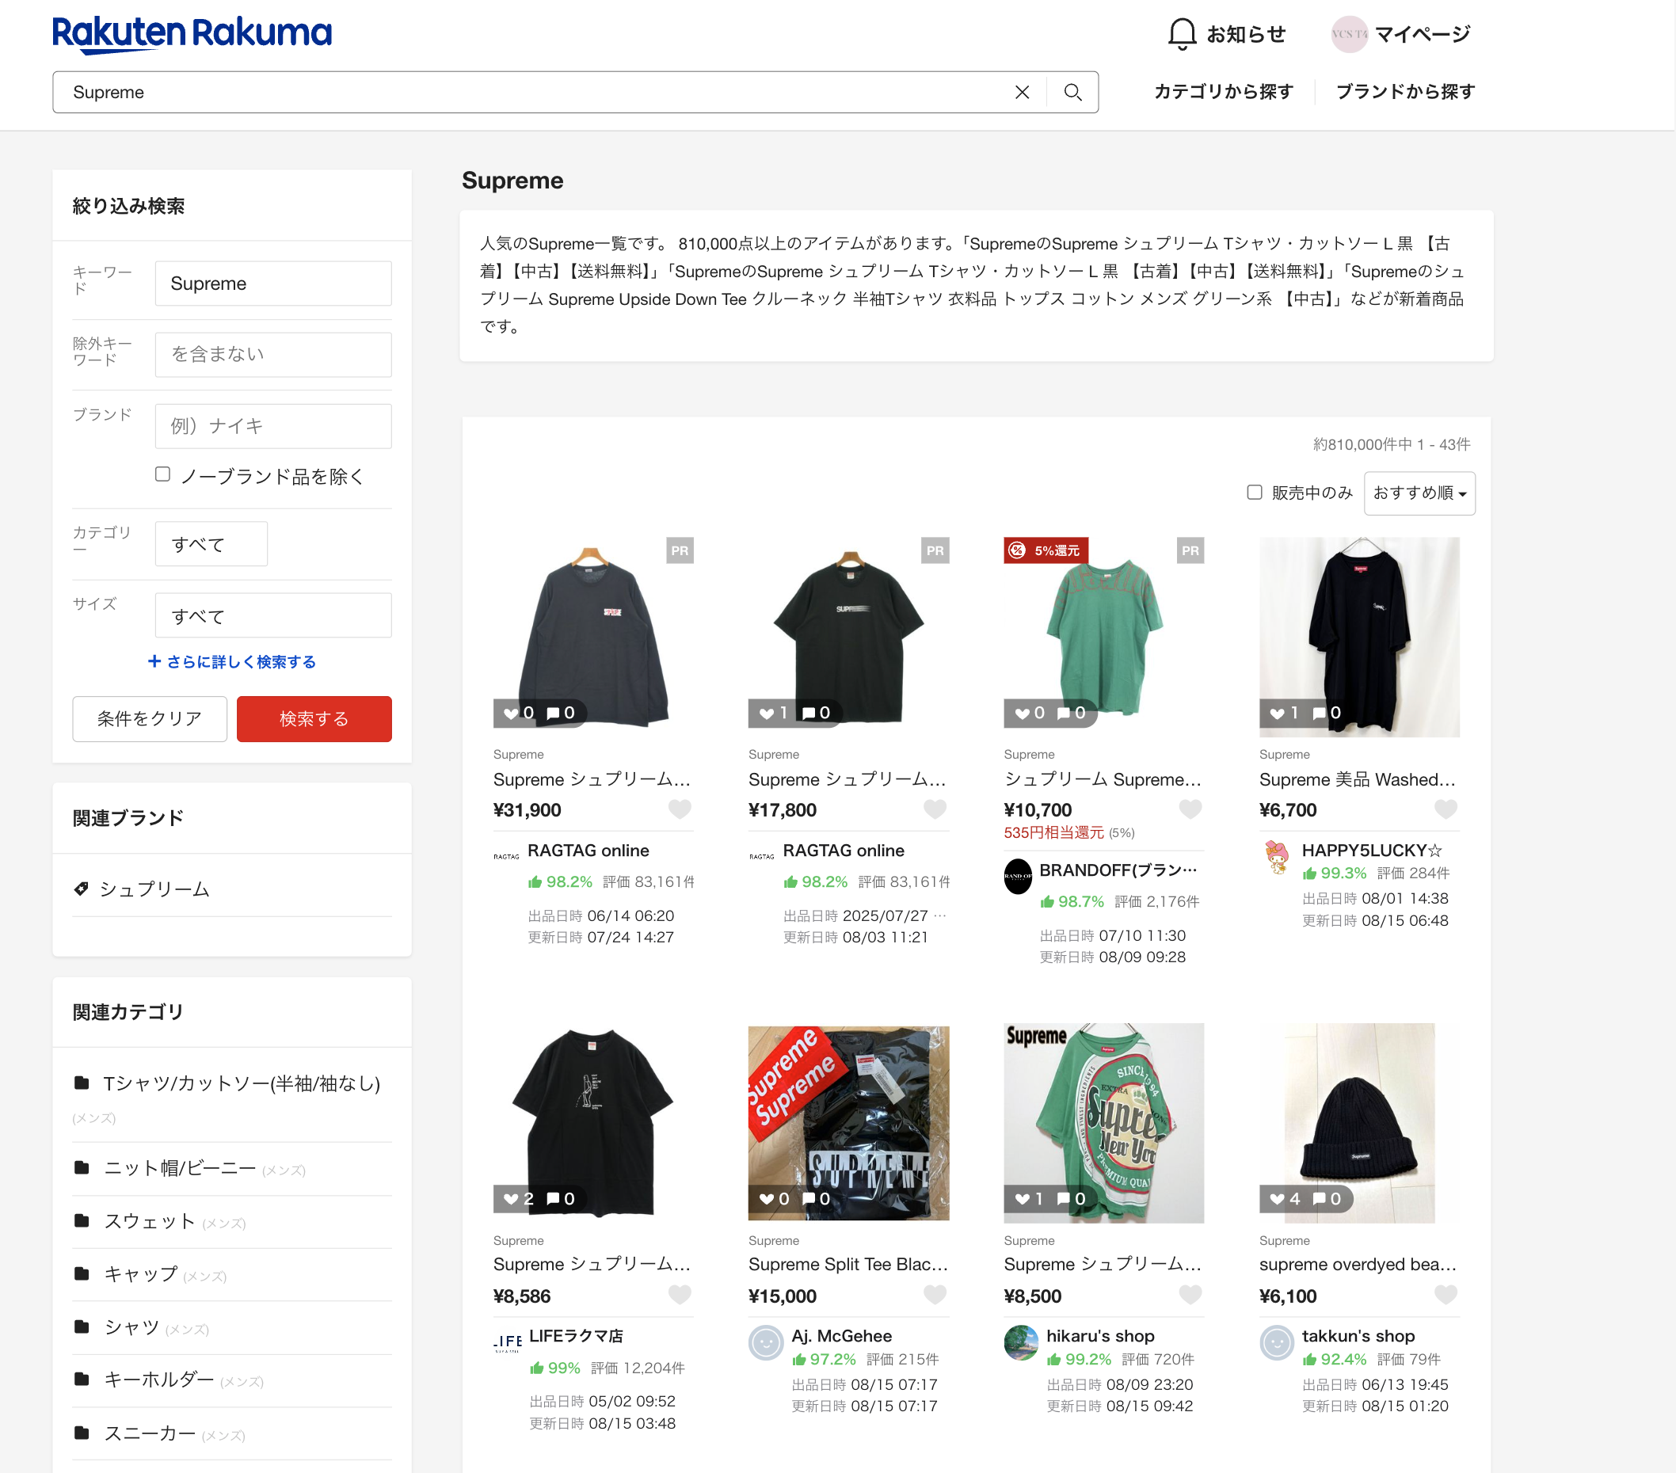Click folder icon beside スニーカー category
This screenshot has width=1676, height=1473.
pos(81,1432)
